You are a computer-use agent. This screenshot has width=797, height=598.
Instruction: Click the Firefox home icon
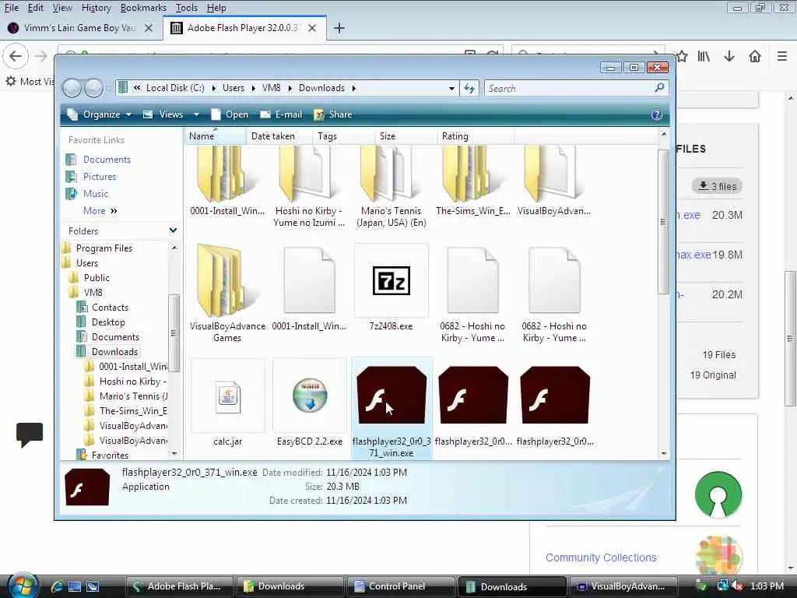755,56
